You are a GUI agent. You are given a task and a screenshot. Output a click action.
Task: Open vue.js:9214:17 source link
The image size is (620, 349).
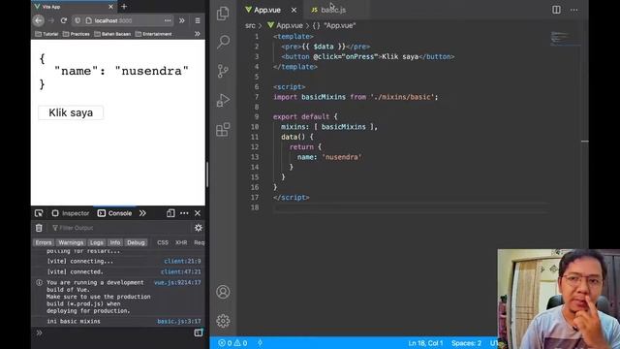[x=177, y=282]
